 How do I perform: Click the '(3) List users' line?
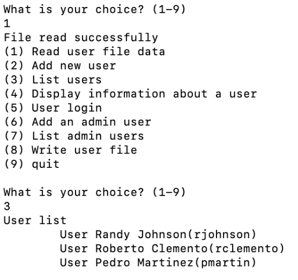pyautogui.click(x=53, y=80)
